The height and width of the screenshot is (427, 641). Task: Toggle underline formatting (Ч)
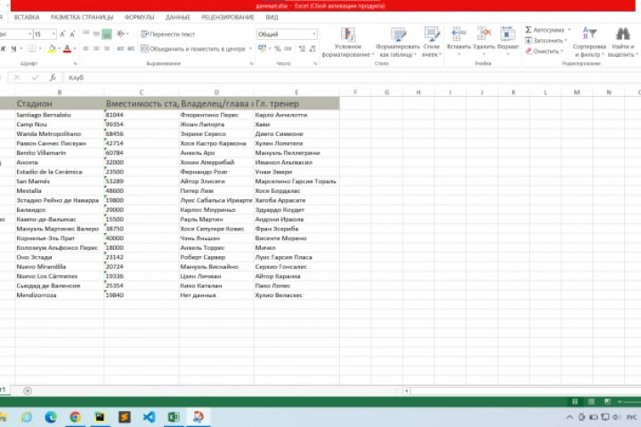point(13,49)
